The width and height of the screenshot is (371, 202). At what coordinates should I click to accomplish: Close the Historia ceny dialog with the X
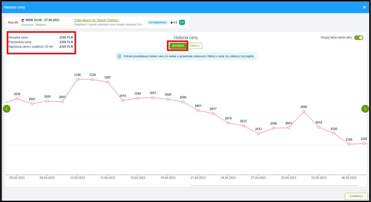click(364, 7)
